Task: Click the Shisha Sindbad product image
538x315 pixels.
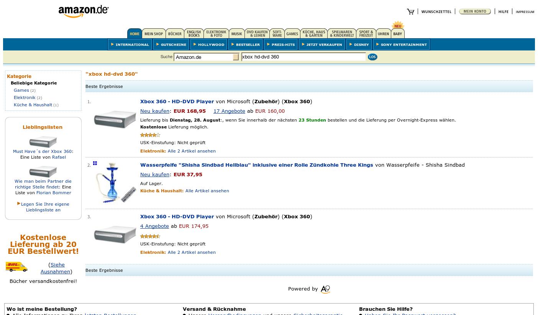Action: [115, 183]
